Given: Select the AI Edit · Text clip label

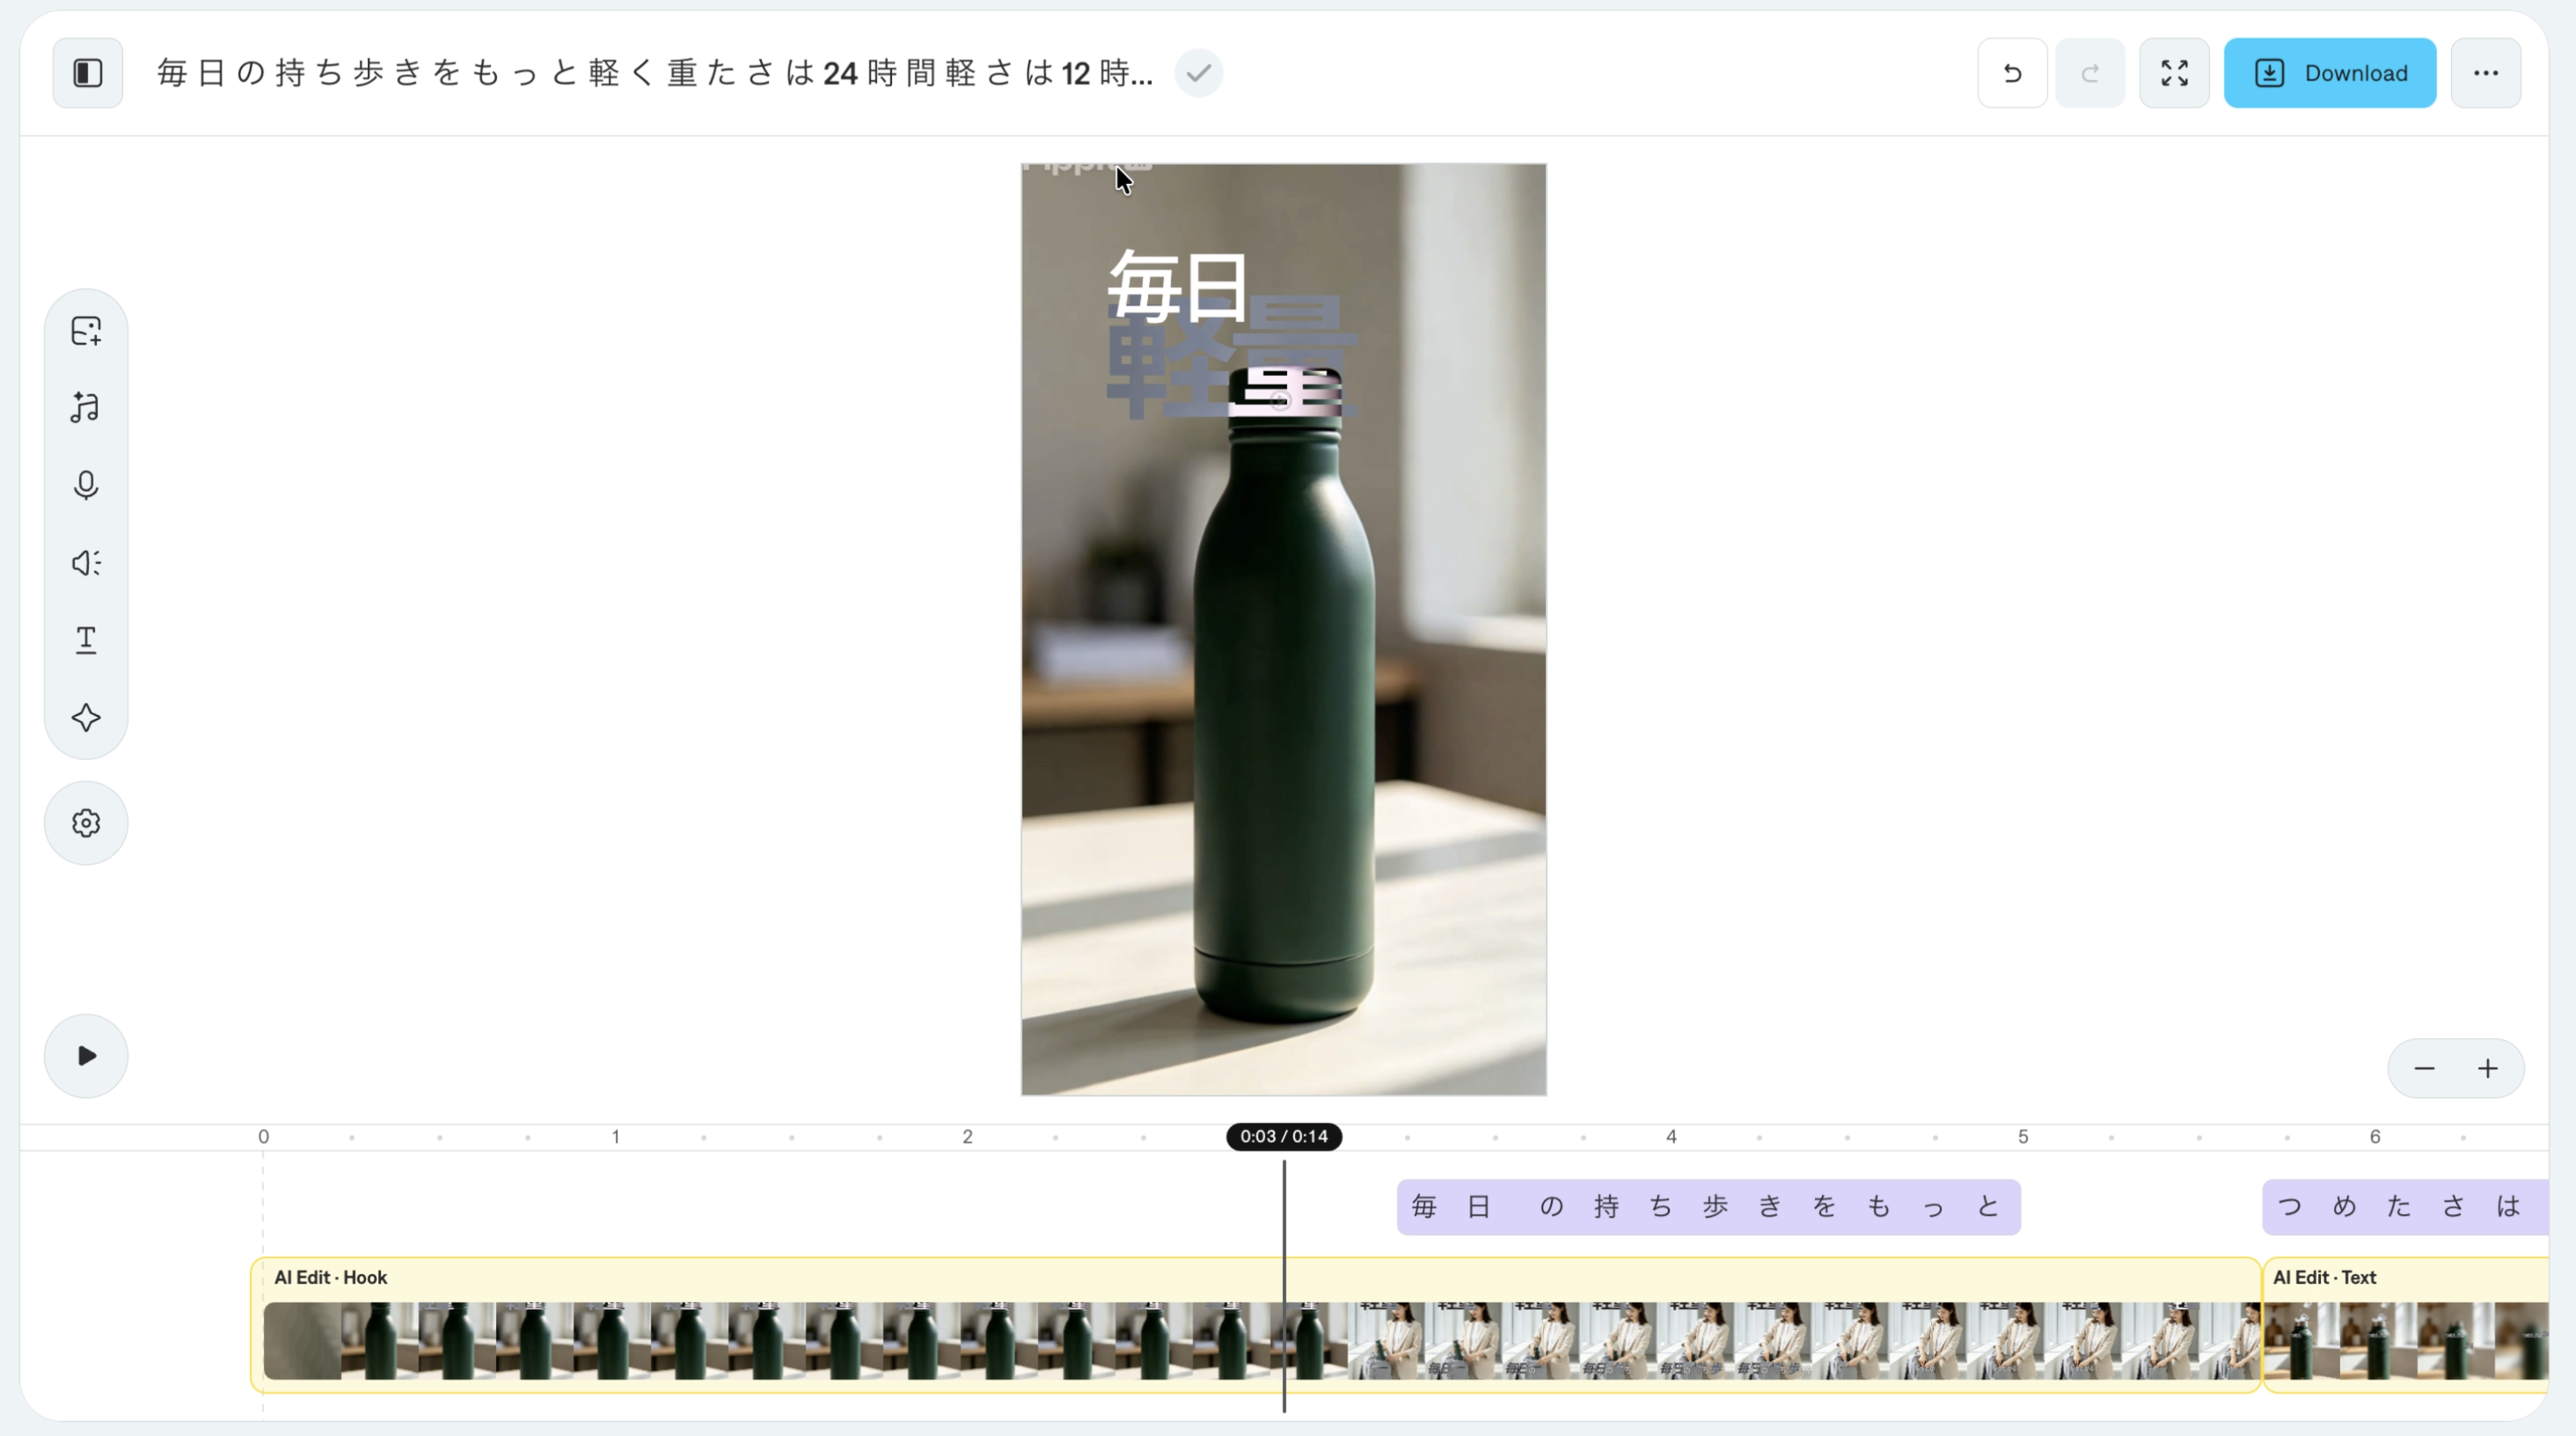Looking at the screenshot, I should click(x=2324, y=1278).
